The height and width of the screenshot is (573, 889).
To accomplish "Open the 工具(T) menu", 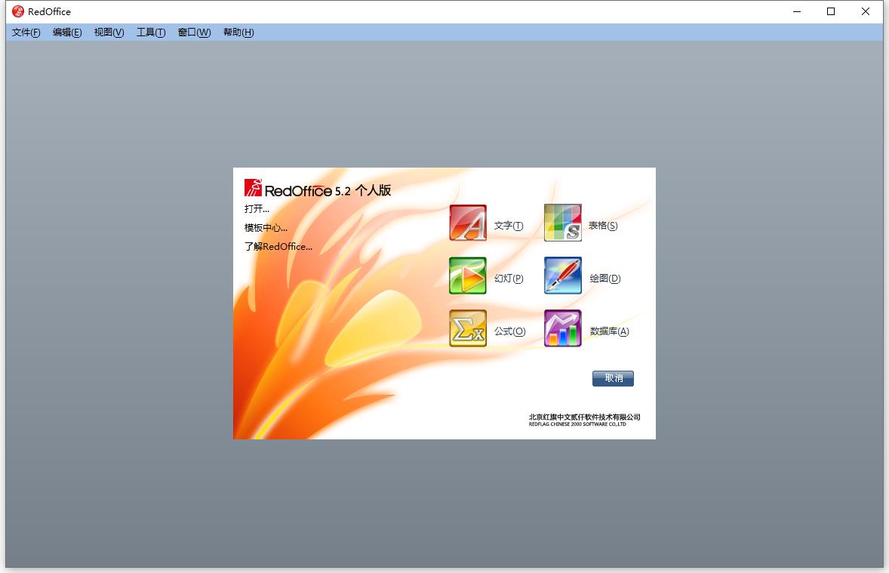I will 151,32.
